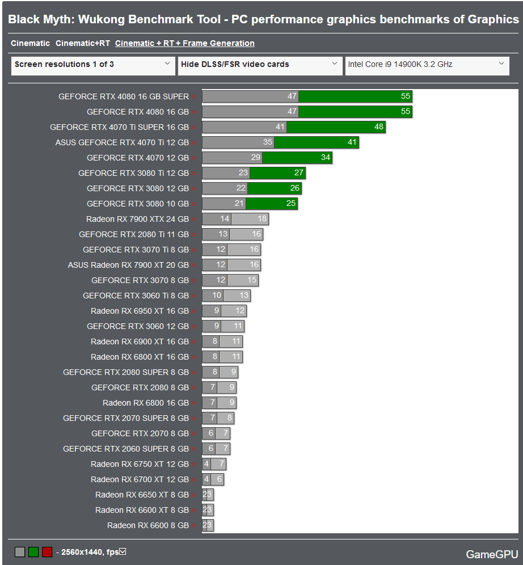Click X next to GEFORCE RTX 2060 SUPER 8 GB
Image resolution: width=523 pixels, height=565 pixels.
pos(194,449)
